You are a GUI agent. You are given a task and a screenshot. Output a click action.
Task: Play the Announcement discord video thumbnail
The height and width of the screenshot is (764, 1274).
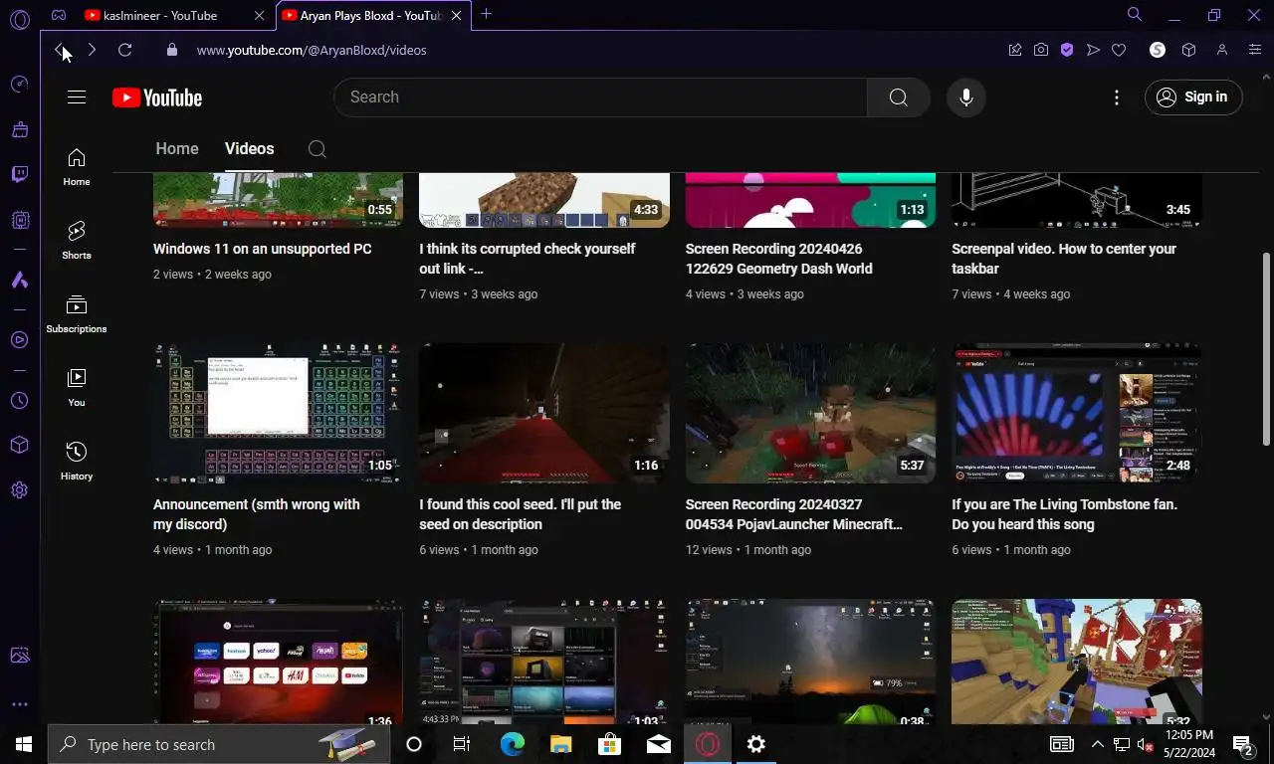278,413
